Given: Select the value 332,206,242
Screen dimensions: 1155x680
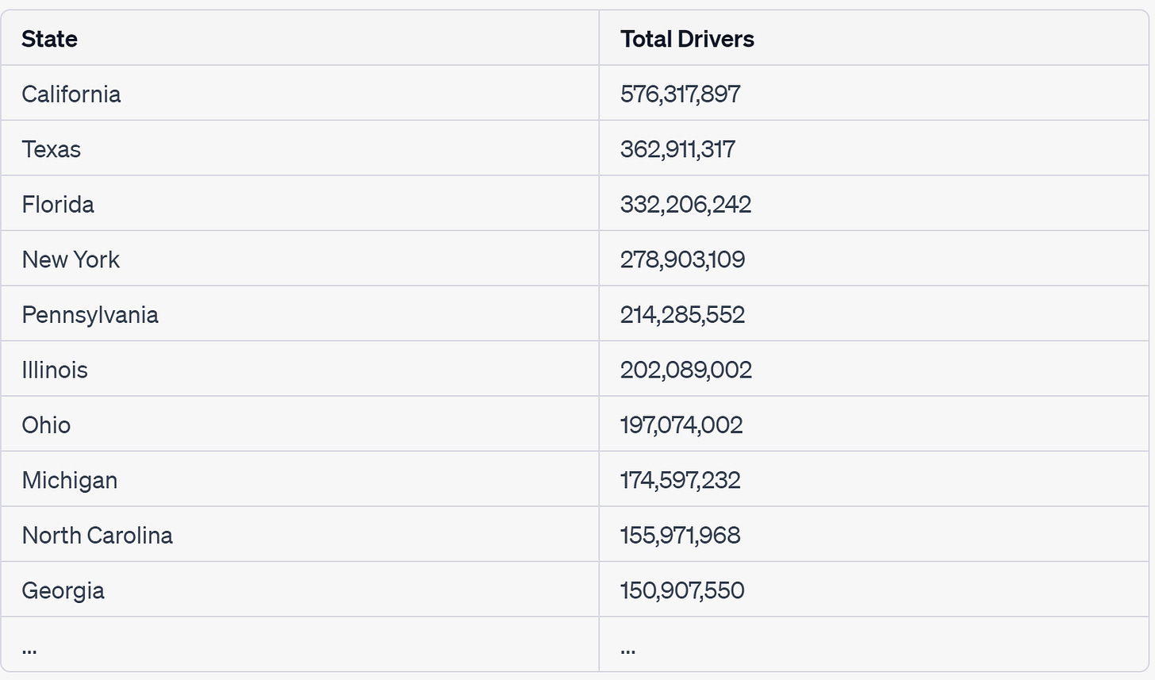Looking at the screenshot, I should 685,204.
